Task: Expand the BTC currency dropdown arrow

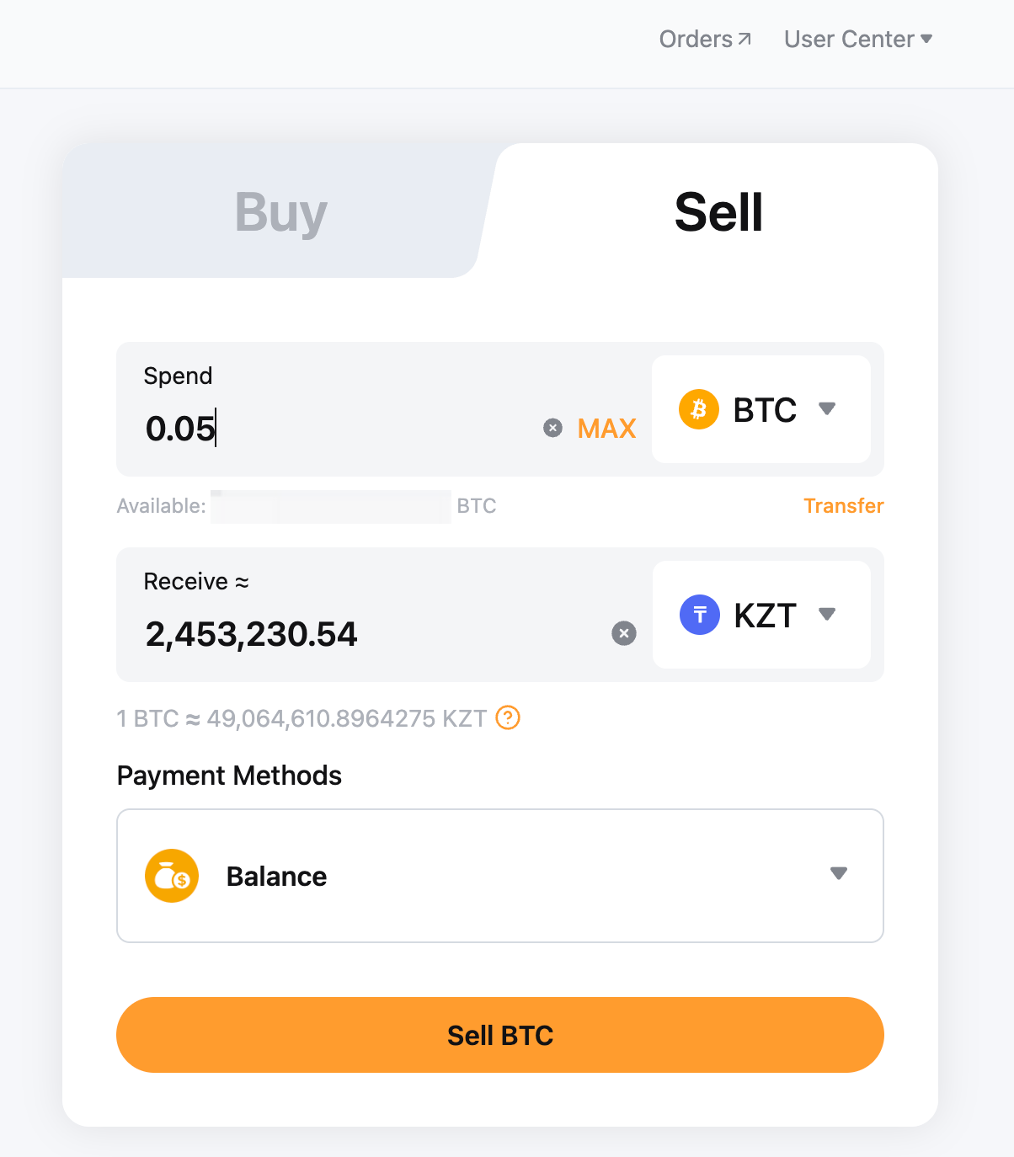Action: point(827,408)
